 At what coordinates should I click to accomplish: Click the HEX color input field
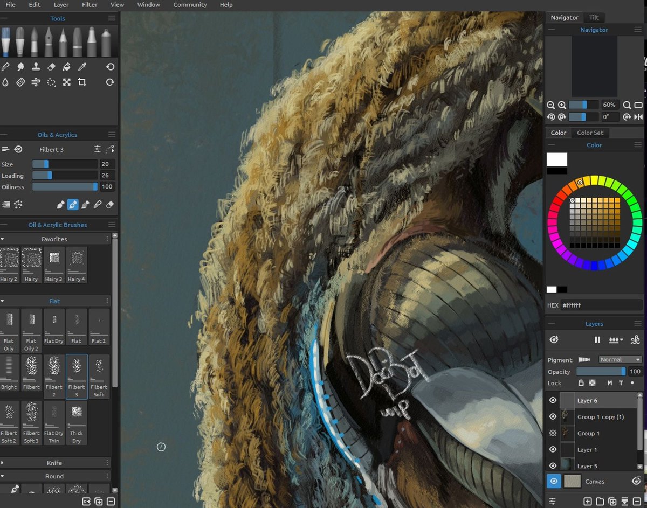[x=602, y=305]
